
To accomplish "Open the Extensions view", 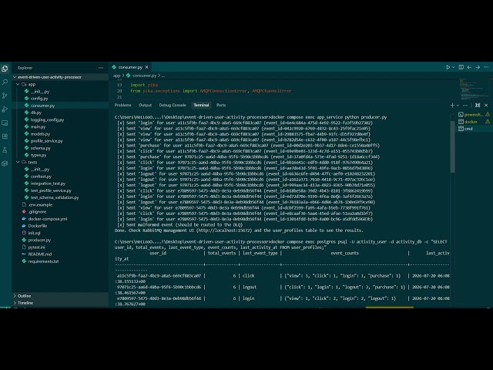I will tap(5, 136).
